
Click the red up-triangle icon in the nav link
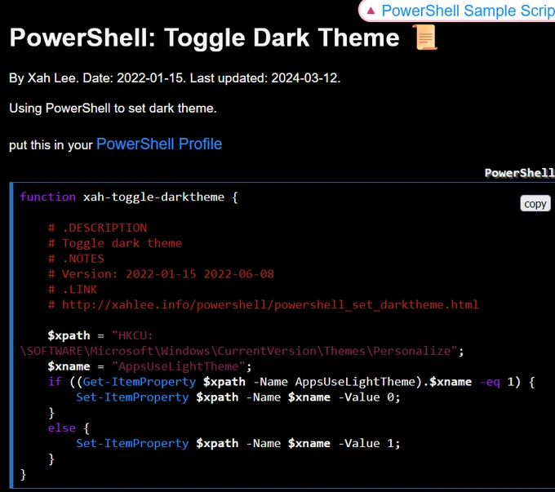pos(371,11)
